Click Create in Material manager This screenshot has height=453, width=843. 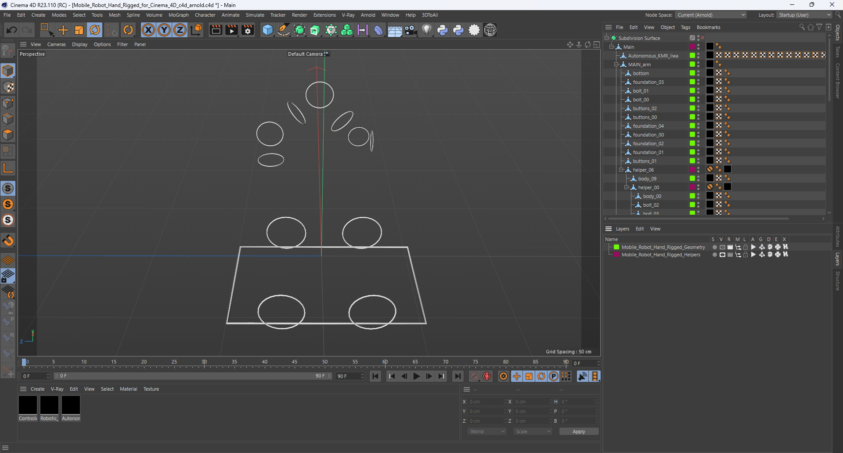click(x=37, y=389)
